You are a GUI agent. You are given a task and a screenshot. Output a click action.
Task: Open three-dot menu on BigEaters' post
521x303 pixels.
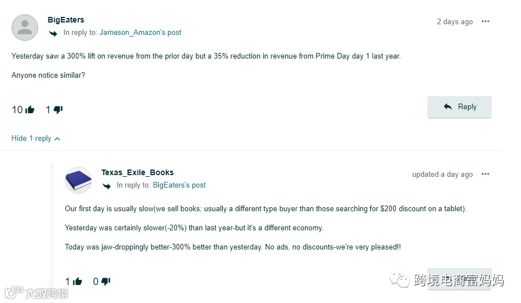(485, 22)
